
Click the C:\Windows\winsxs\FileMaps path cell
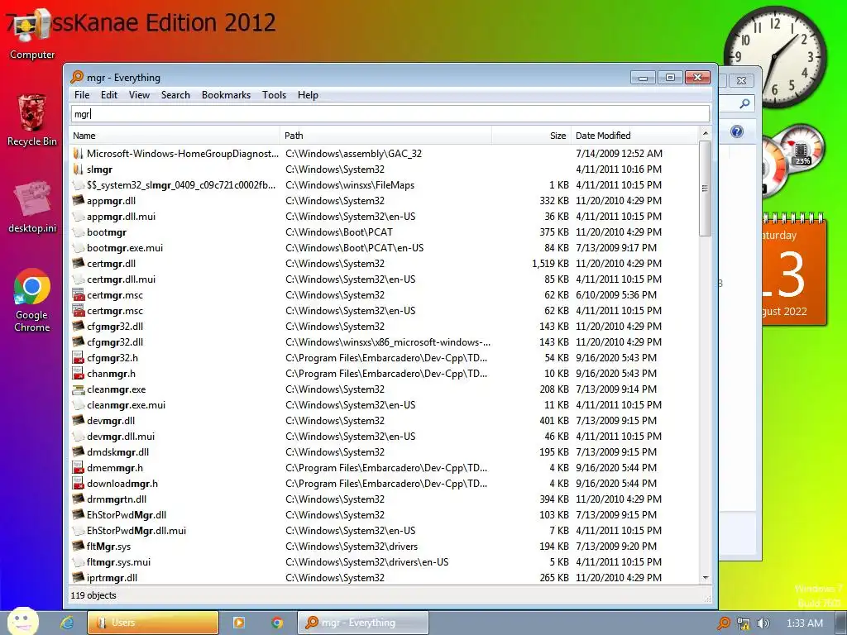tap(350, 184)
